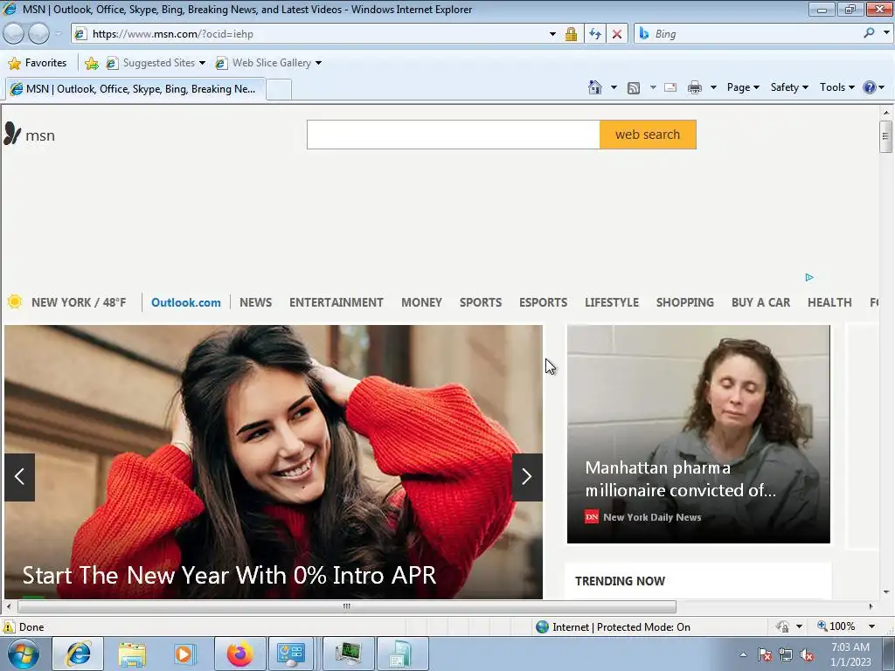This screenshot has height=671, width=895.
Task: Expand the address bar history dropdown
Action: pos(552,34)
